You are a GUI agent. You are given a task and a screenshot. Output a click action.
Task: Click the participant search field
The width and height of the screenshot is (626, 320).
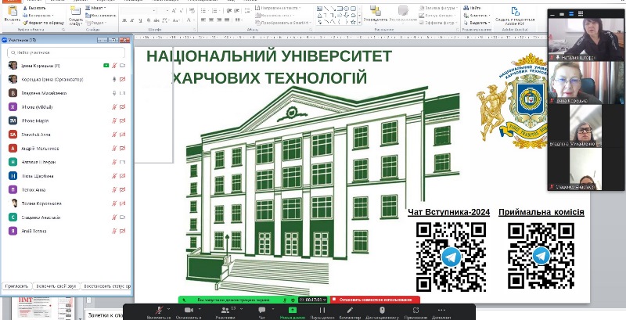coord(67,52)
